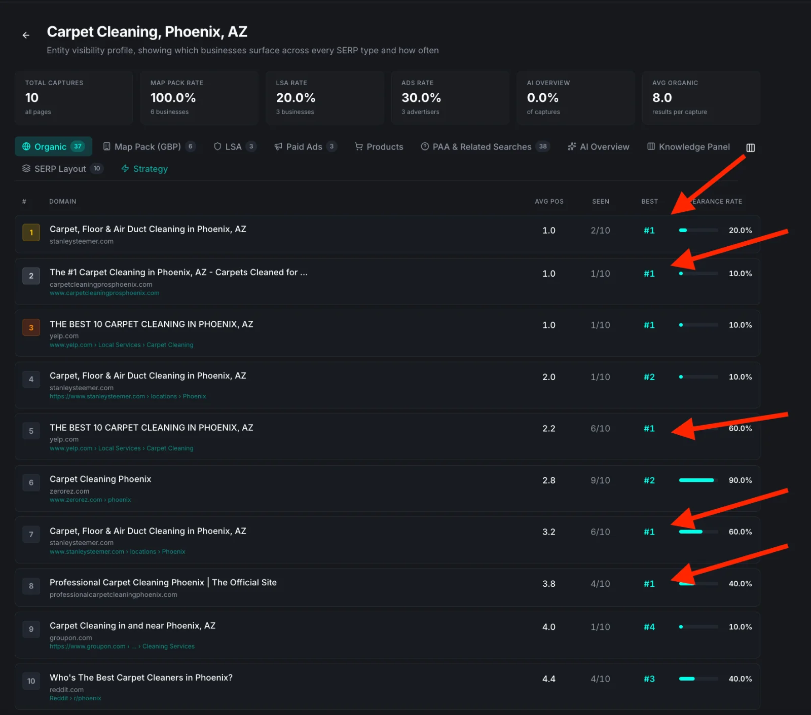Select the Organic tab
This screenshot has width=811, height=715.
(x=53, y=146)
